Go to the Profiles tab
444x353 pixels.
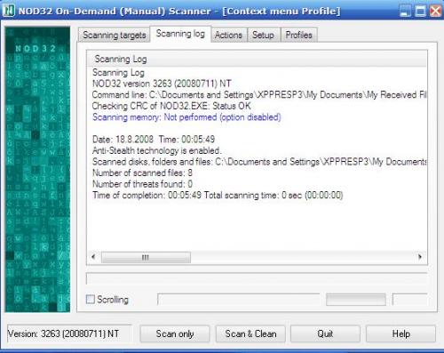click(299, 35)
